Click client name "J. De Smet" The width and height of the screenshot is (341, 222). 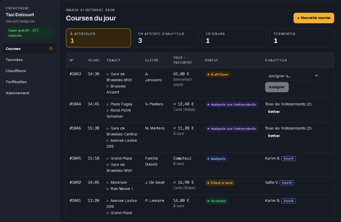coord(155,182)
